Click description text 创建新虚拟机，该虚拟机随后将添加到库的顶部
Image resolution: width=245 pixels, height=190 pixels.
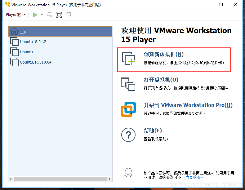[x=184, y=63]
